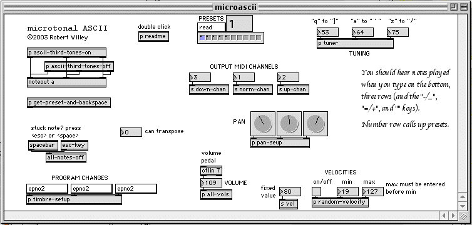Click the "double click" comment above readme
Screen dimensions: 472x225
154,27
